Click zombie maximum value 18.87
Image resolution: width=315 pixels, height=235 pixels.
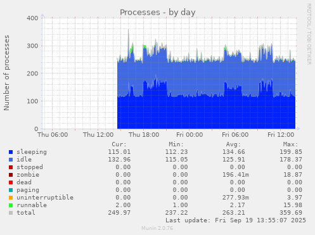point(293,175)
